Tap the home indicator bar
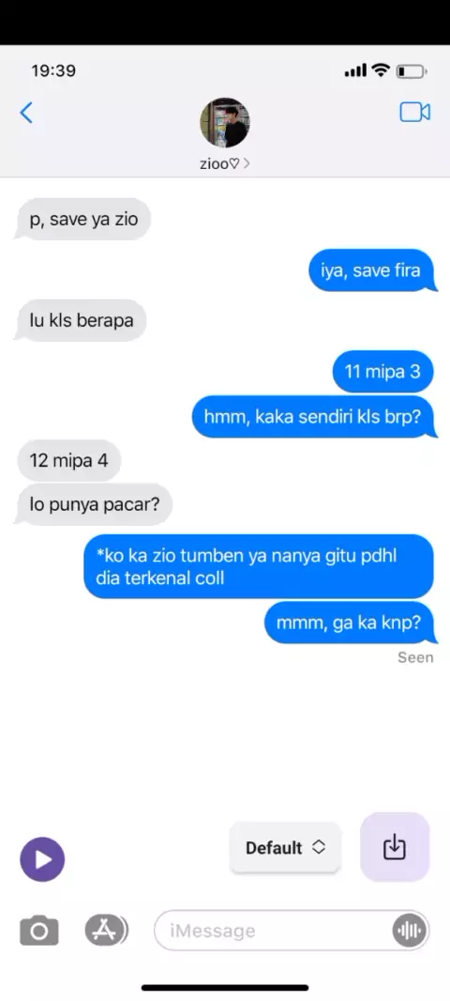Image resolution: width=450 pixels, height=1001 pixels. pyautogui.click(x=225, y=987)
